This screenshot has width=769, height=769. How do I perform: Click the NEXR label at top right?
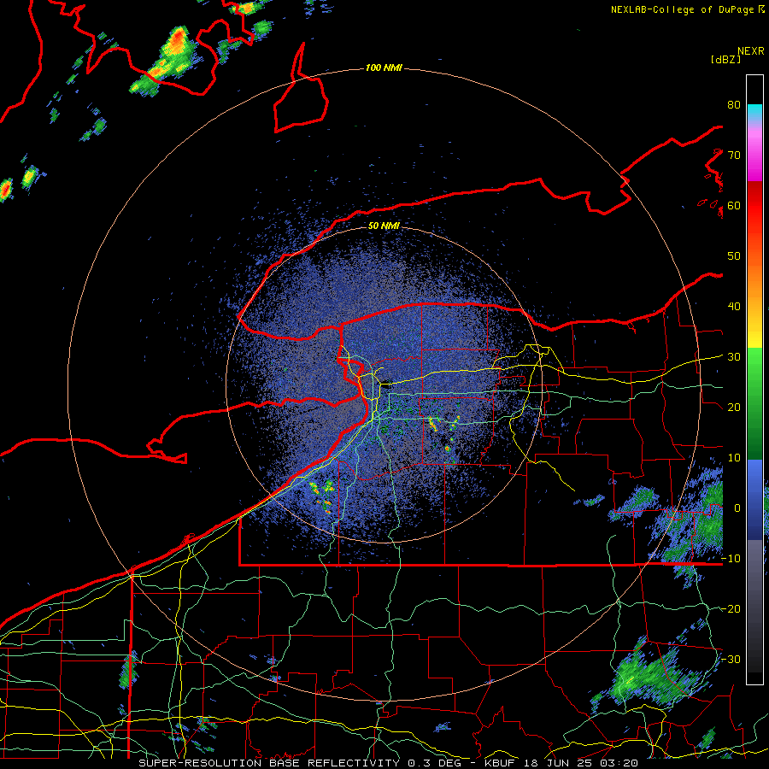tap(751, 51)
